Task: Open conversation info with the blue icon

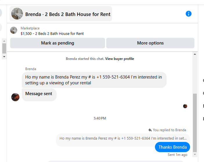Action: (x=189, y=14)
